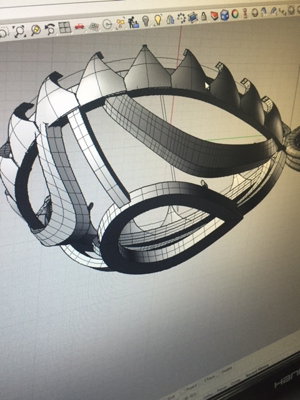Click the framed wireframe sphere icon
The height and width of the screenshot is (400, 300).
tap(291, 10)
